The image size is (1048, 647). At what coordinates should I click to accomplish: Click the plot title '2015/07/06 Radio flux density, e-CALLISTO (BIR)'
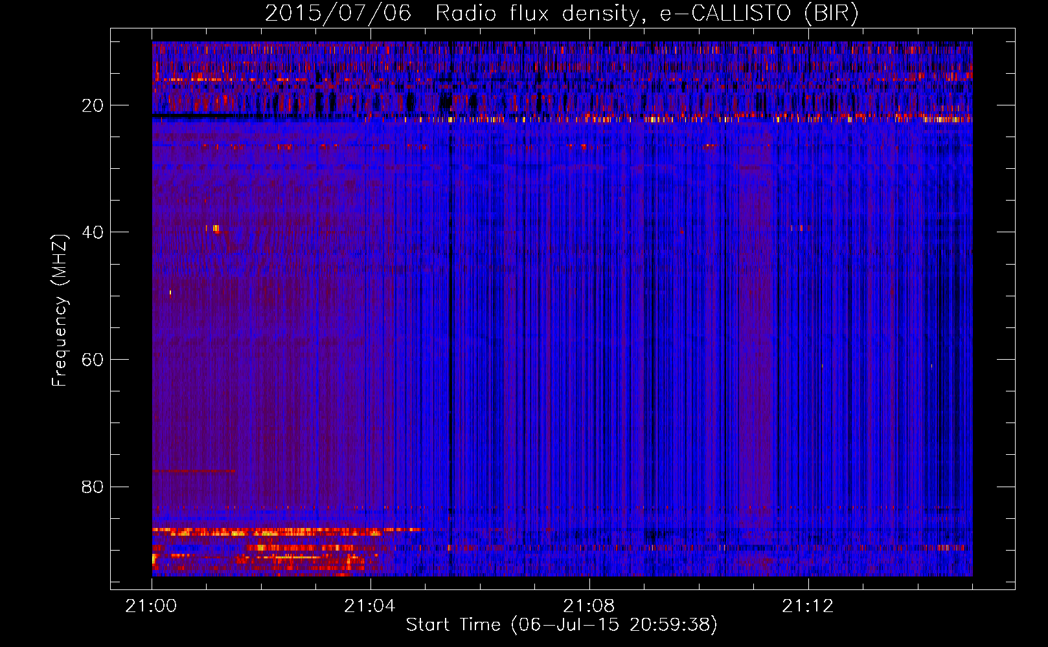(562, 13)
